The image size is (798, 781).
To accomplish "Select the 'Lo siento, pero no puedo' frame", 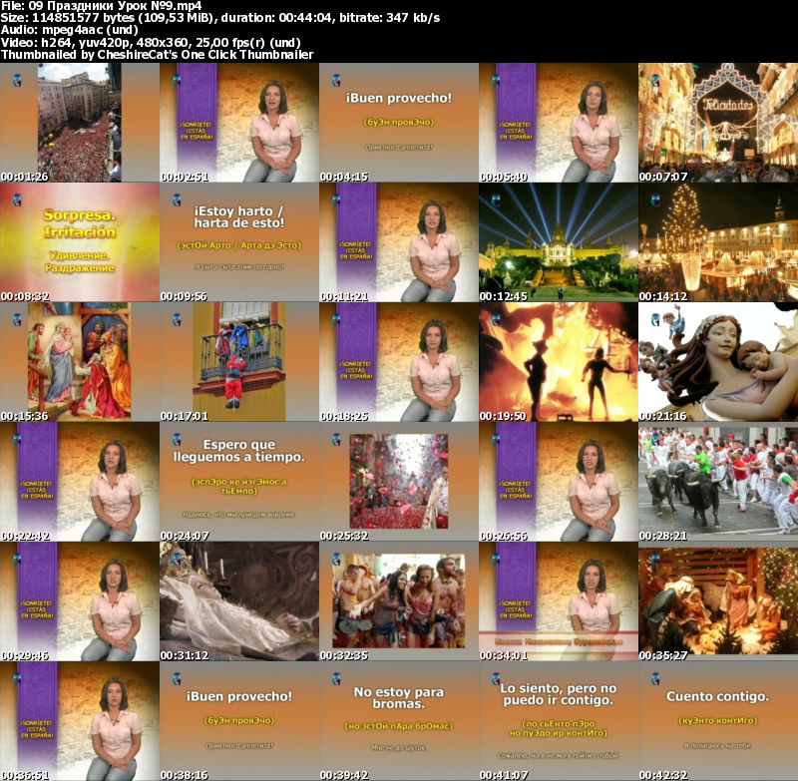I will tap(558, 721).
